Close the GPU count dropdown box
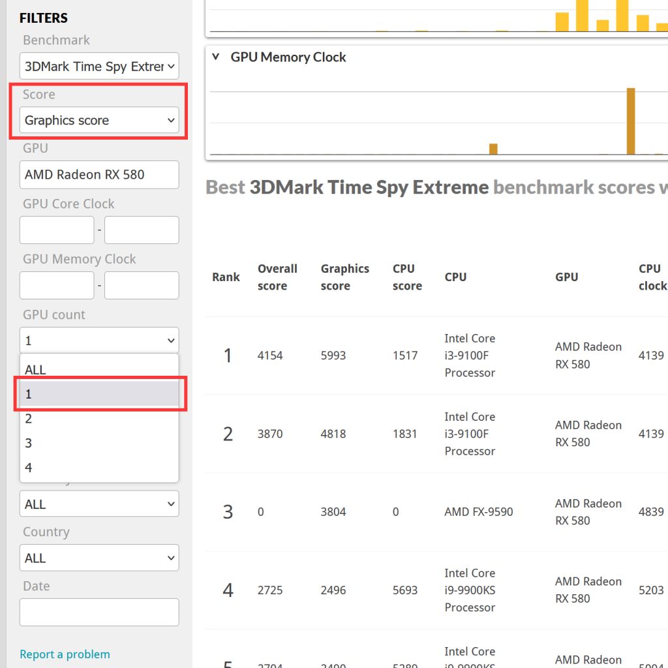 99,341
